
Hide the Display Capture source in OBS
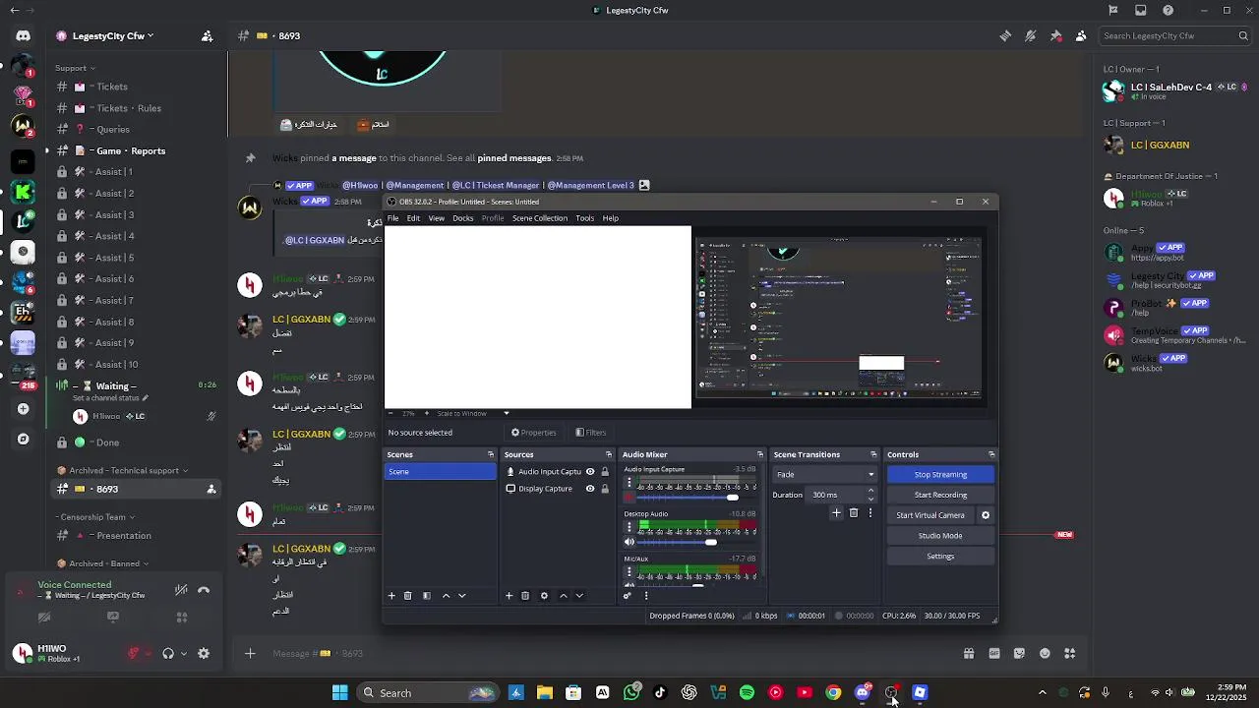590,489
